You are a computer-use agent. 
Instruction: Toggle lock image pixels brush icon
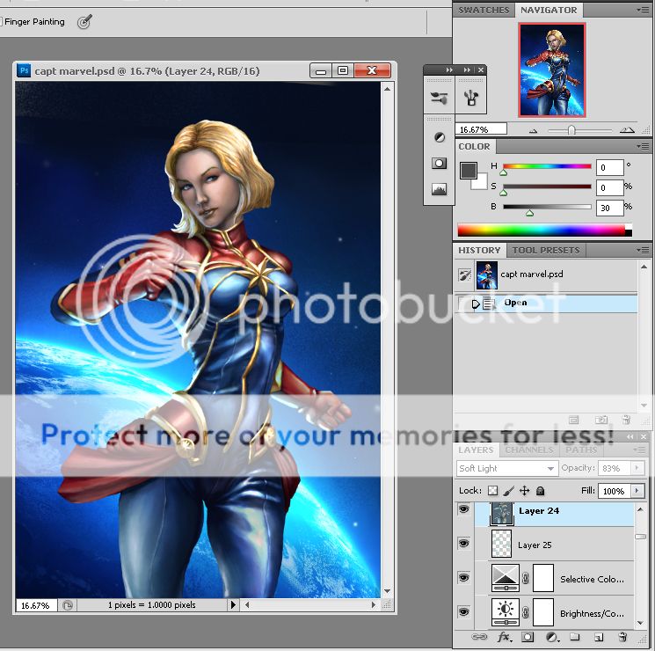pos(508,490)
